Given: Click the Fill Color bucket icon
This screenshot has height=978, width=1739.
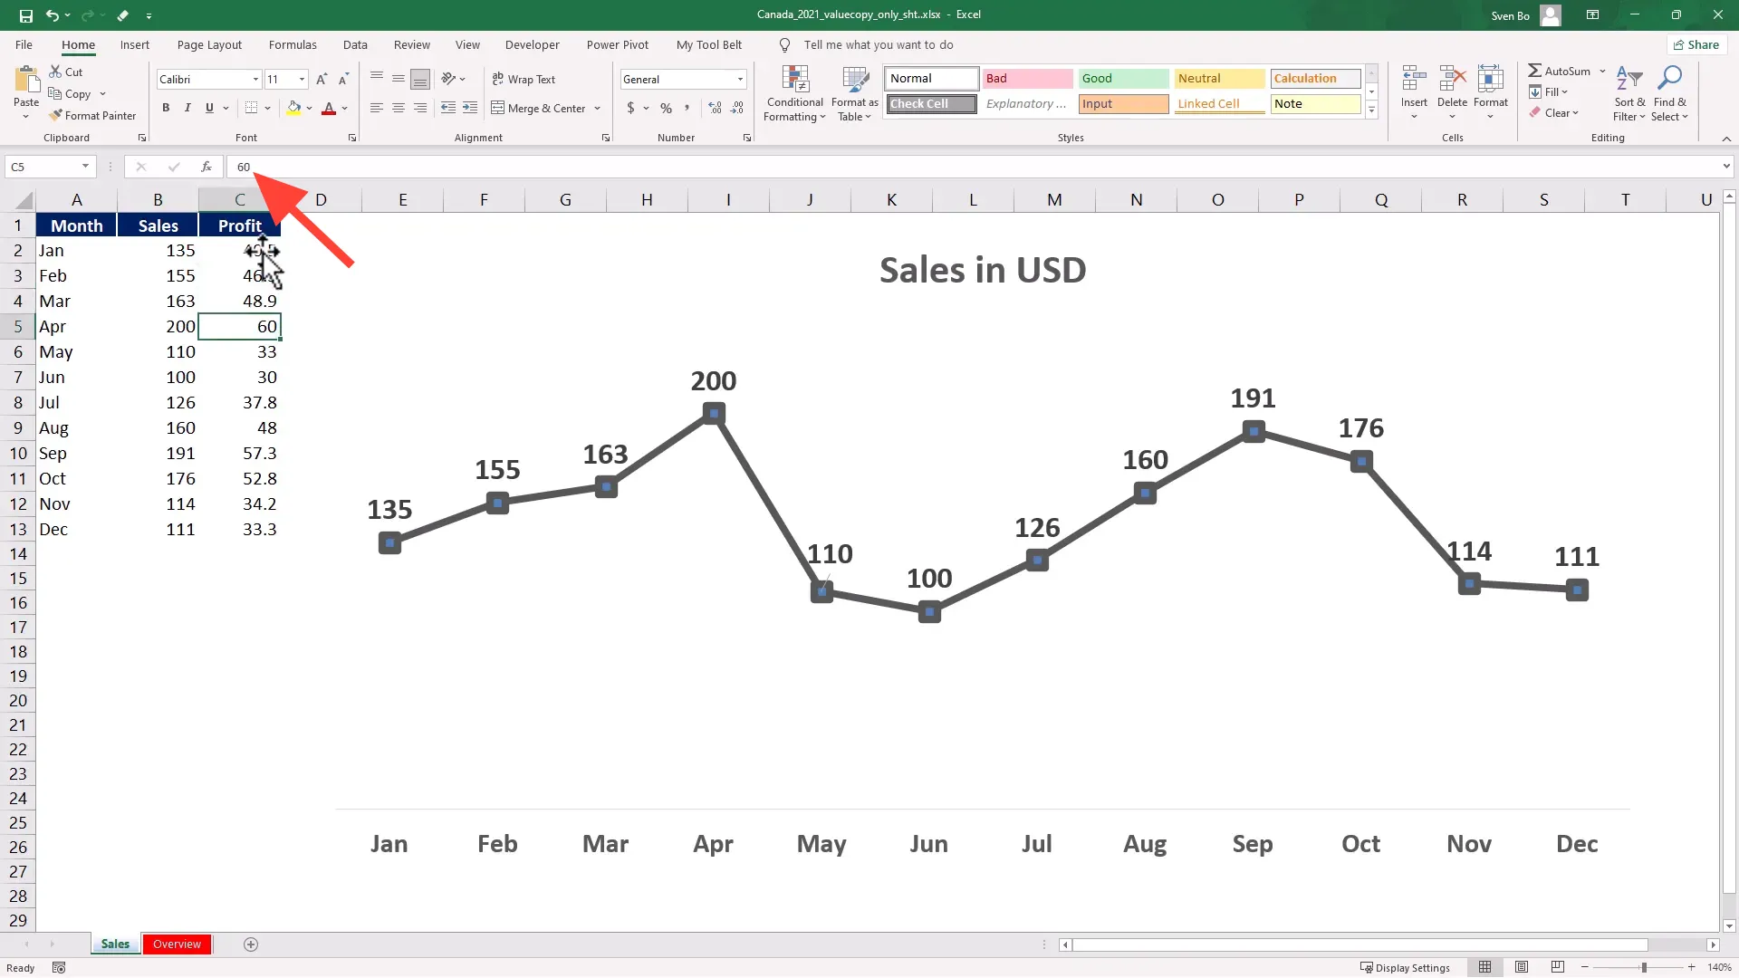Looking at the screenshot, I should point(293,109).
